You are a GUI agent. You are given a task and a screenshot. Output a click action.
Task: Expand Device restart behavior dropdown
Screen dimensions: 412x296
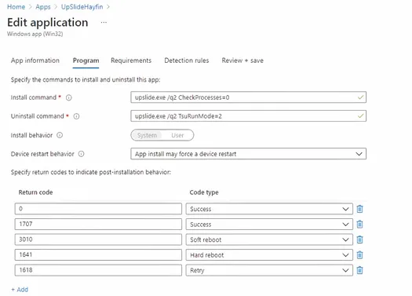[248, 154]
